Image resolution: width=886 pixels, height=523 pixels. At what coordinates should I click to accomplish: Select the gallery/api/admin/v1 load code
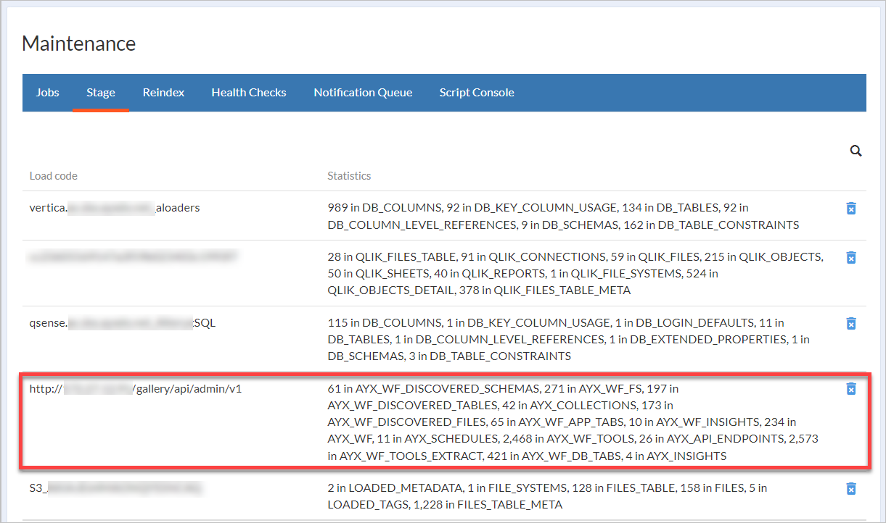[x=136, y=389]
